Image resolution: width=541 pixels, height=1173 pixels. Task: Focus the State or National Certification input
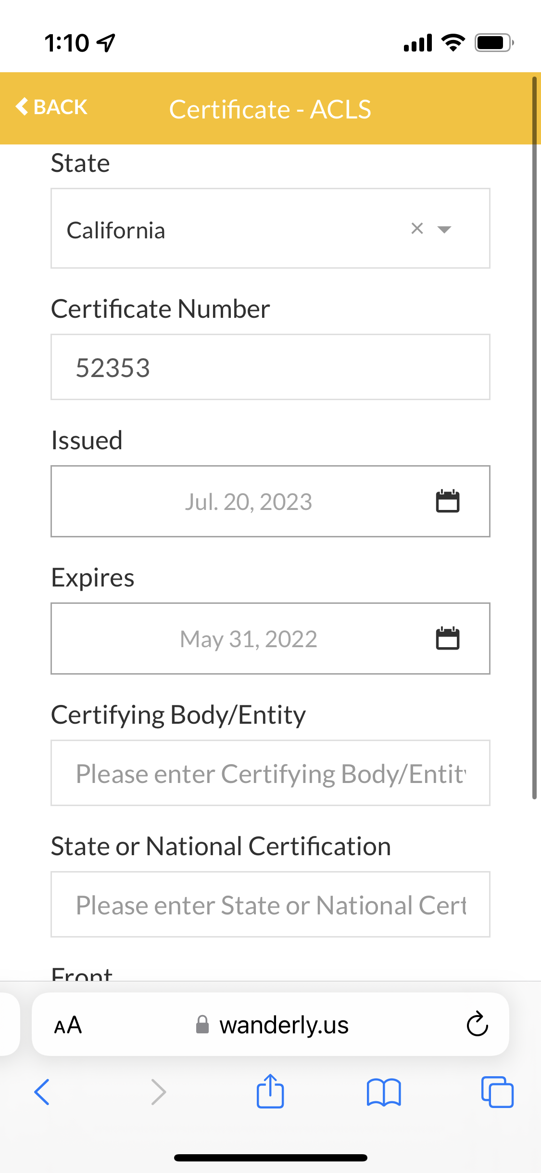[270, 904]
